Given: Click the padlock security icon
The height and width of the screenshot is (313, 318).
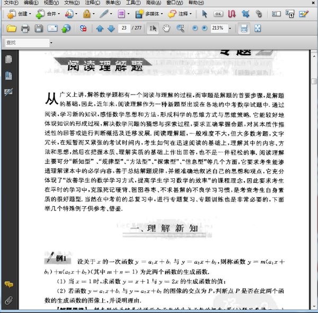Looking at the screenshot, I should [87, 14].
